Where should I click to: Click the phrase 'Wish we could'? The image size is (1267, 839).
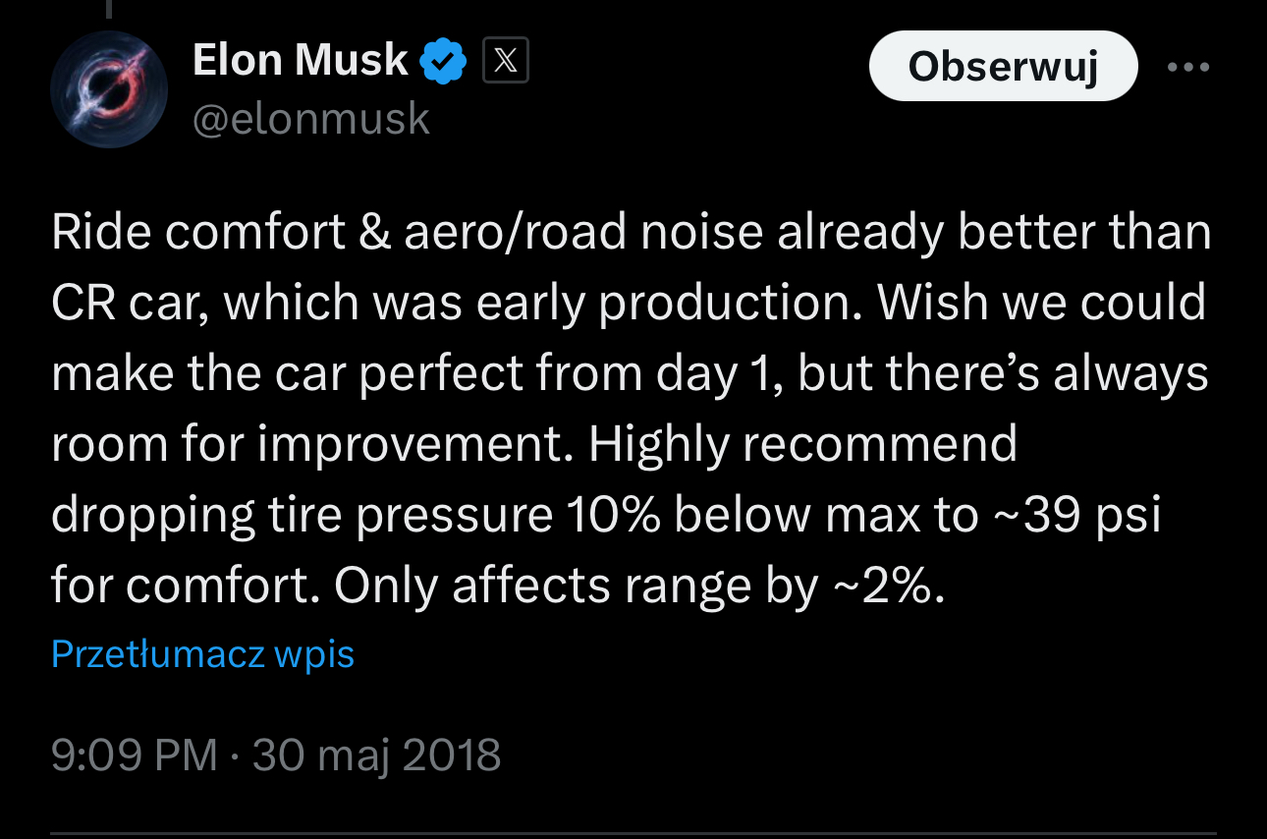click(1042, 304)
